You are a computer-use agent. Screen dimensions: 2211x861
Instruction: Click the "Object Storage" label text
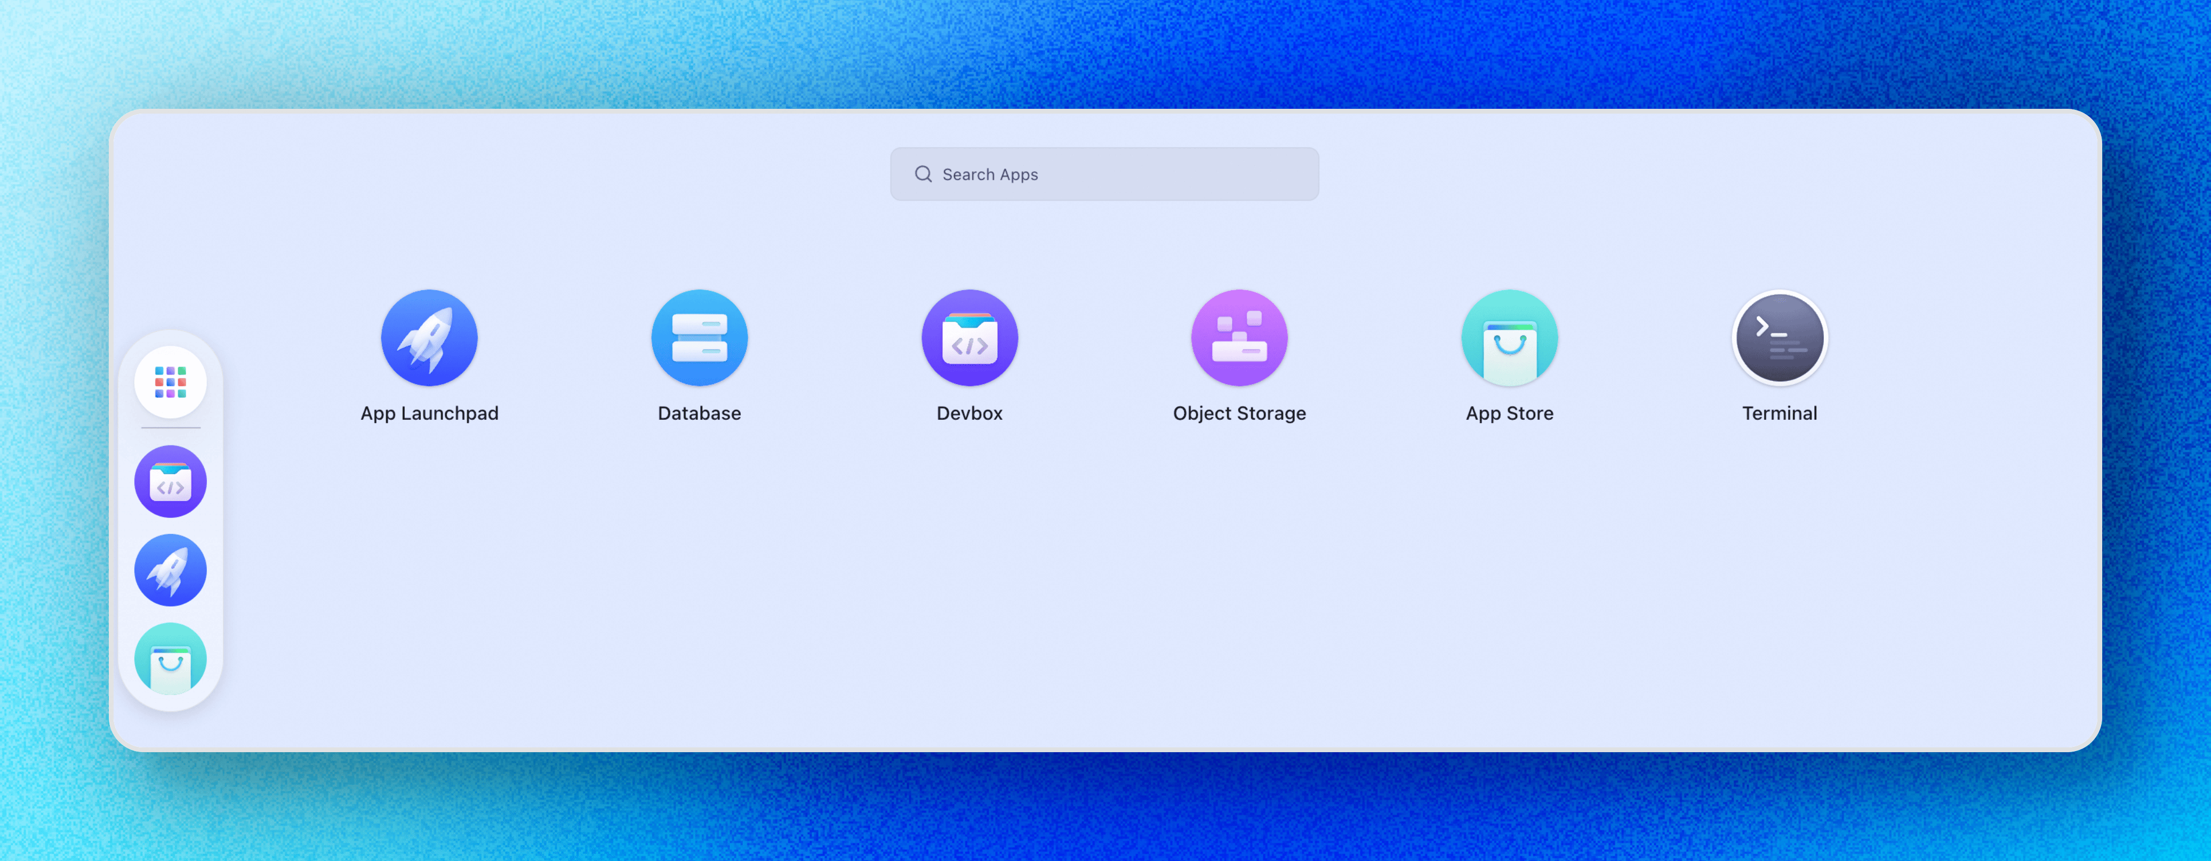click(1239, 414)
